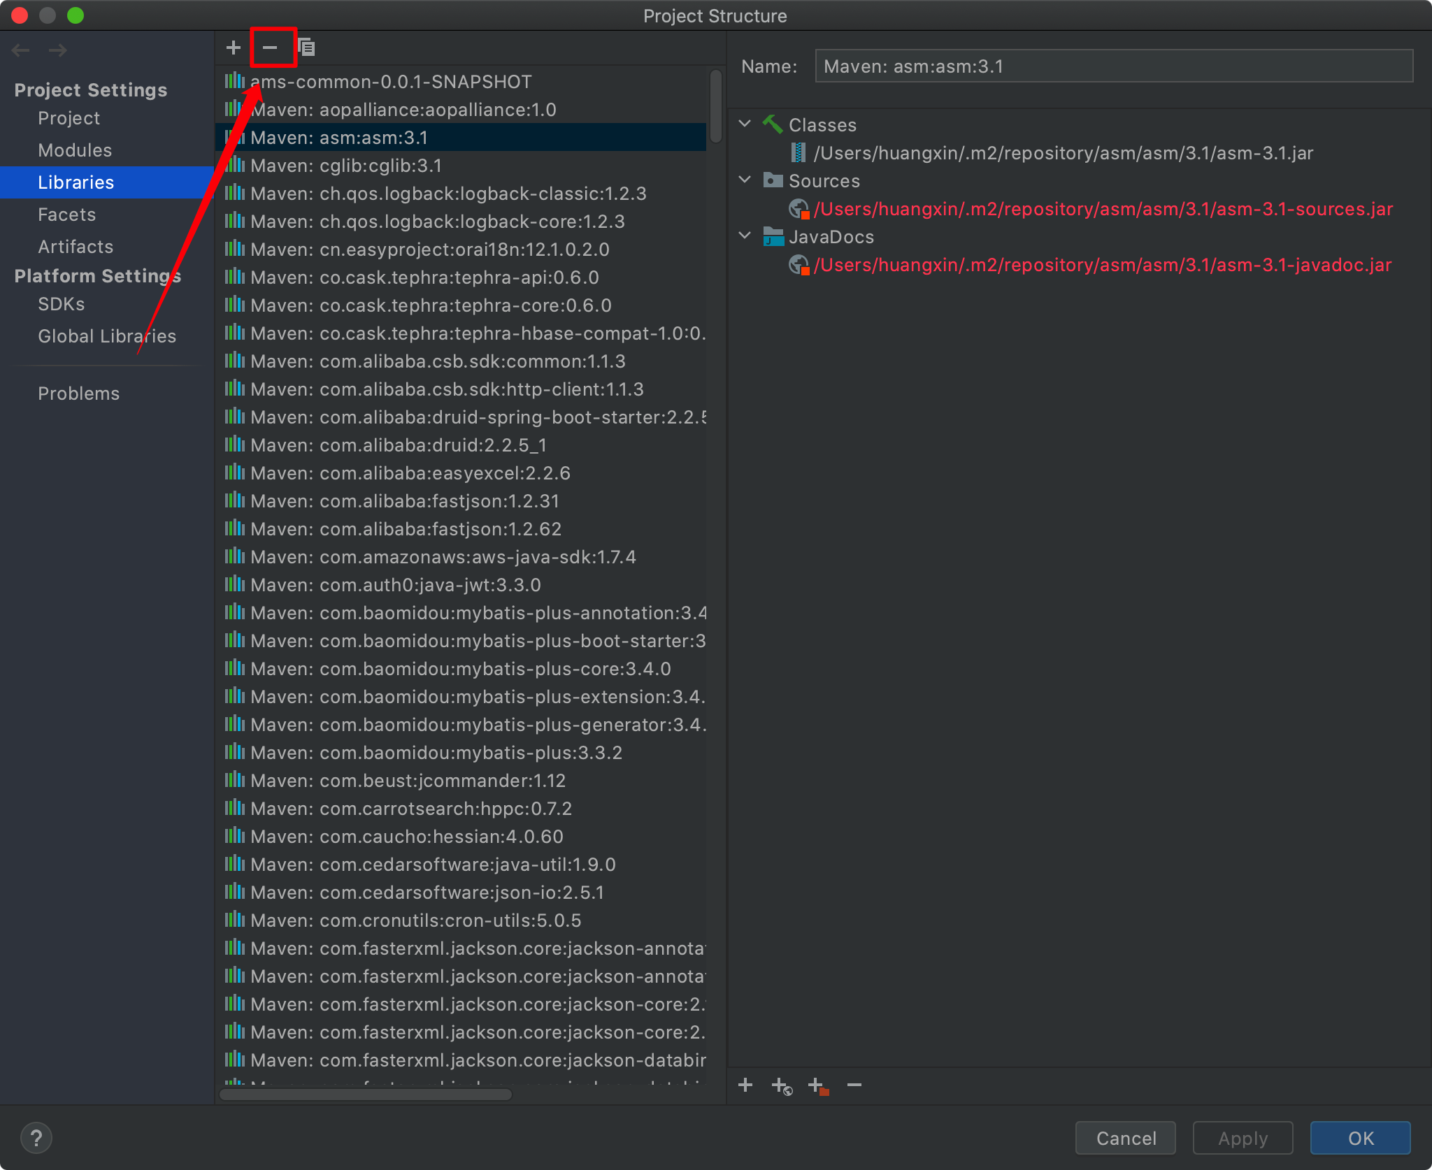This screenshot has width=1432, height=1170.
Task: Click the attach URL plus-globe icon
Action: coord(782,1086)
